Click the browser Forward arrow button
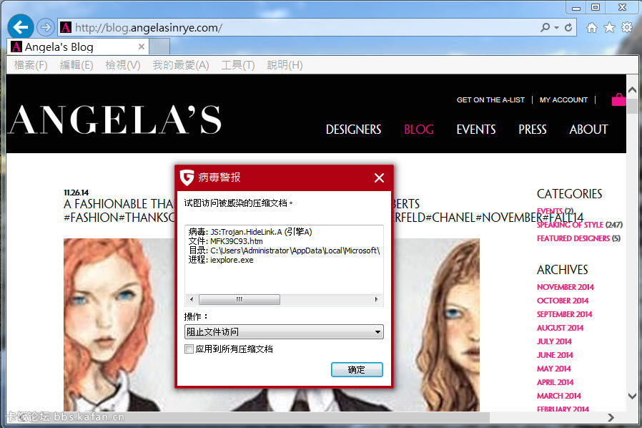This screenshot has height=428, width=642. (x=46, y=27)
